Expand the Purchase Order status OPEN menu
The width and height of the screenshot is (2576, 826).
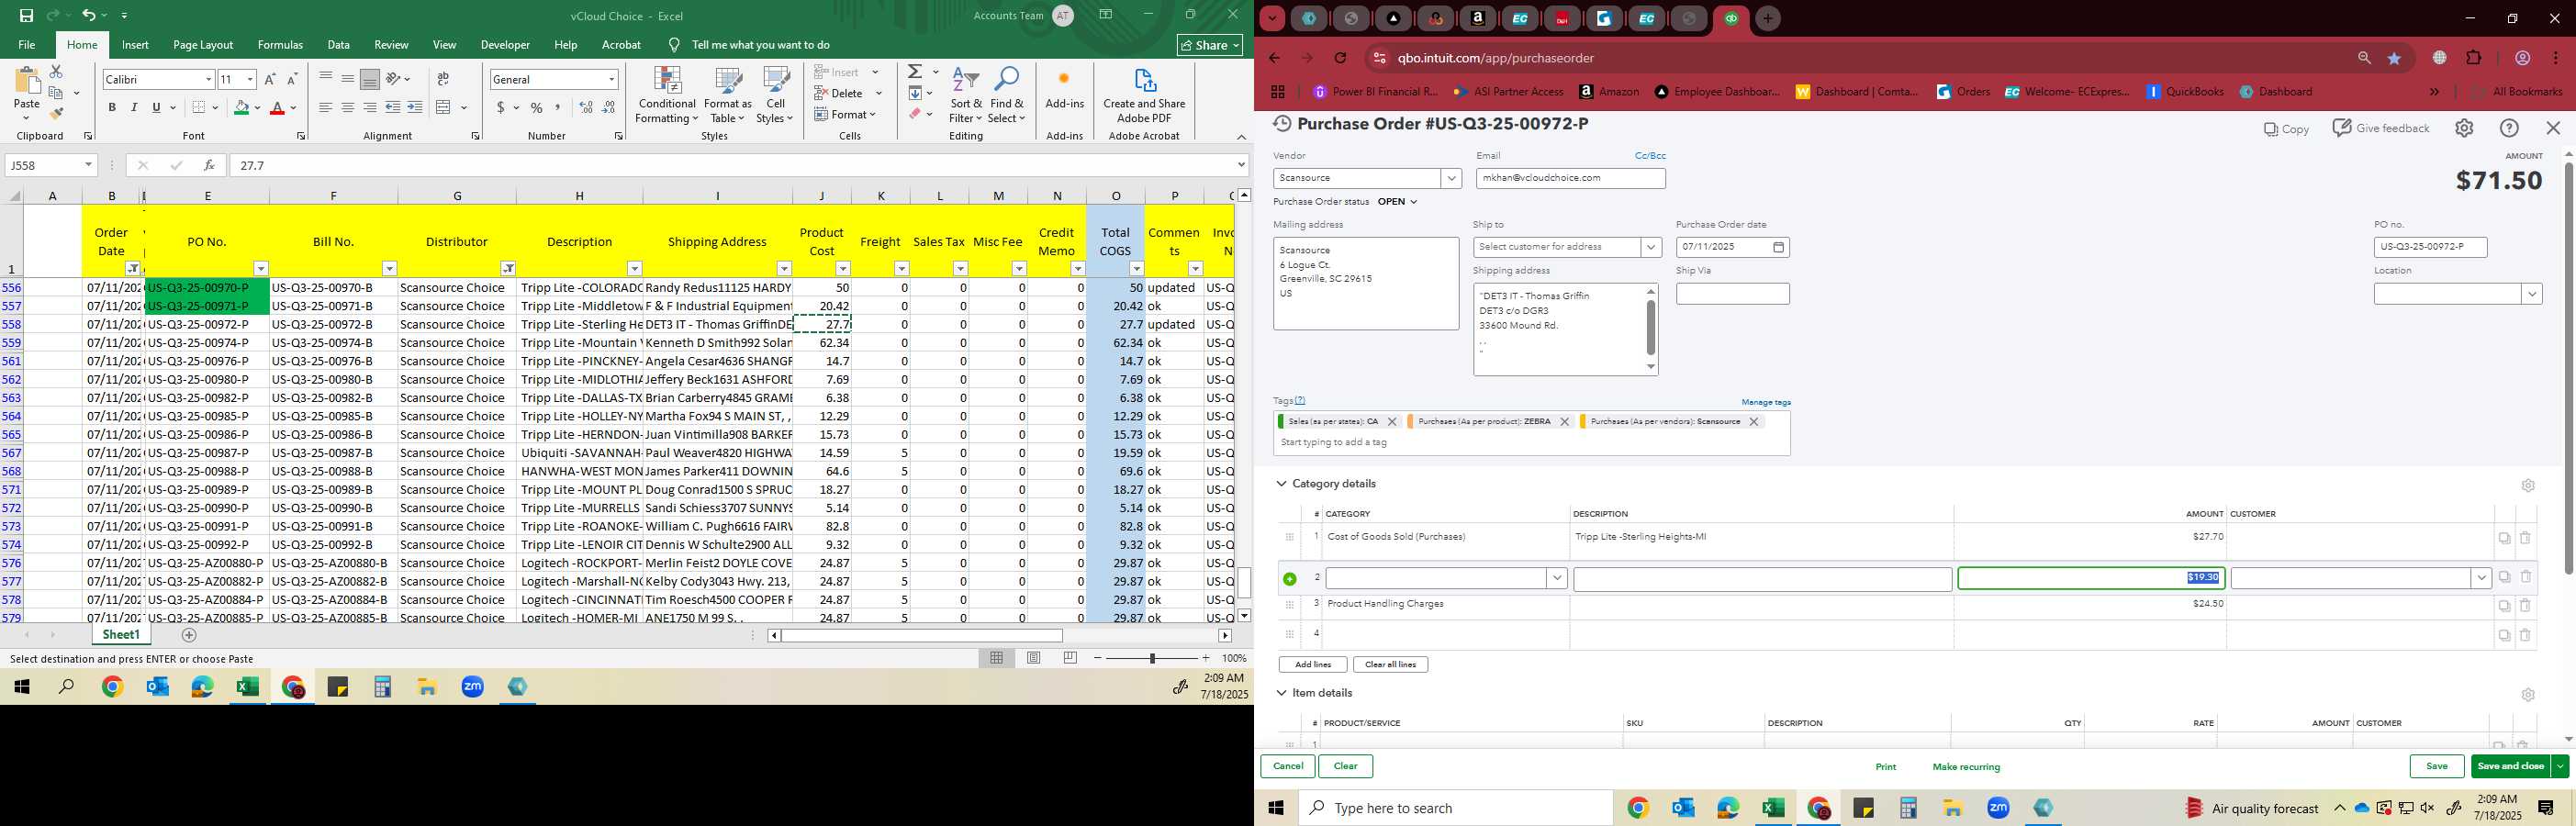pos(1398,202)
